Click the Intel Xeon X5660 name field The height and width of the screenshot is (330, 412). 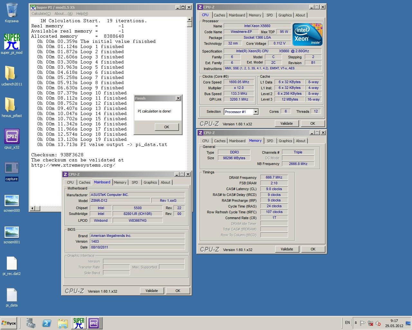point(257,26)
